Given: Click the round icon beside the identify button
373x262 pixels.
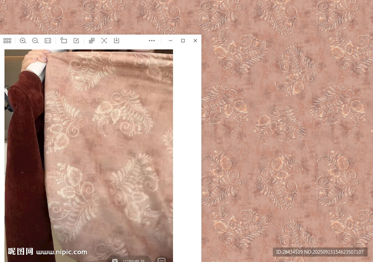Looking at the screenshot, I should point(161,260).
